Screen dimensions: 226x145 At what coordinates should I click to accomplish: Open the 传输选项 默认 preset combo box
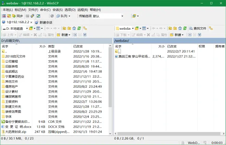(x=108, y=16)
